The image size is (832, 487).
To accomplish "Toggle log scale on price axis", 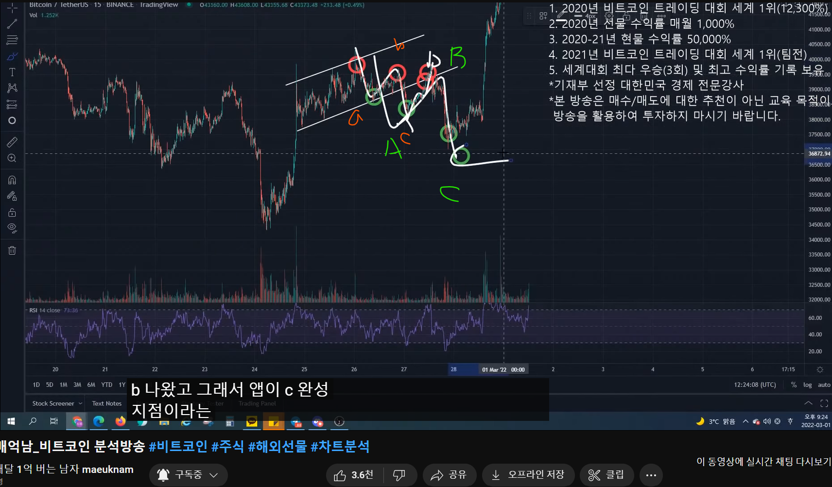I will click(808, 385).
